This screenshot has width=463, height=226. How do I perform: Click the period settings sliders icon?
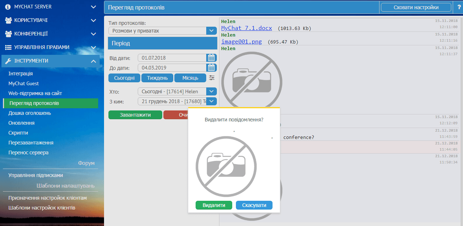click(212, 78)
